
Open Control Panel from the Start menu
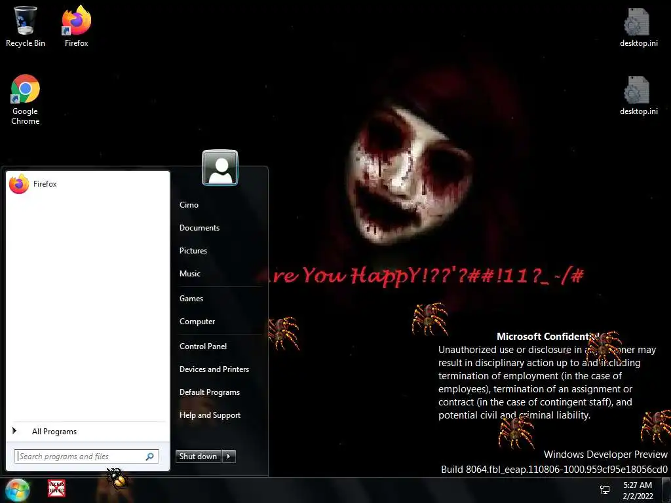point(203,346)
